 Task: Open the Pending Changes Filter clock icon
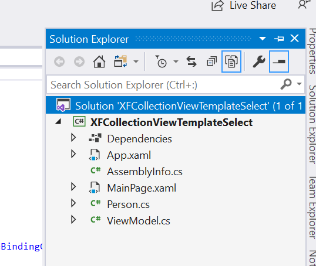click(161, 62)
